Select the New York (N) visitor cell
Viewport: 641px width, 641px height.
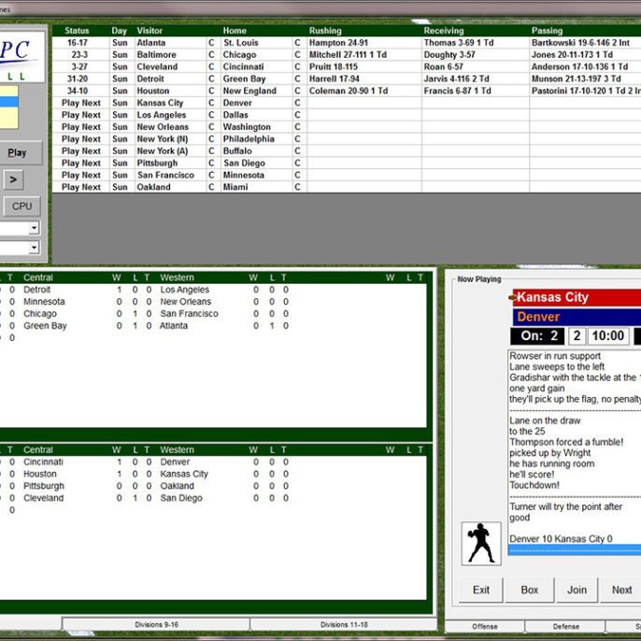coord(170,139)
